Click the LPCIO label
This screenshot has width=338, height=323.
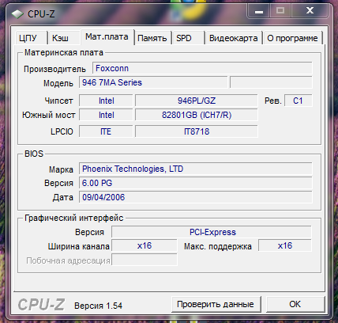tap(62, 131)
